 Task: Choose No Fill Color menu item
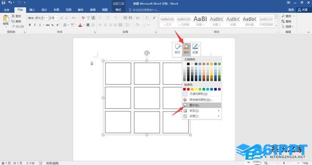(x=202, y=94)
